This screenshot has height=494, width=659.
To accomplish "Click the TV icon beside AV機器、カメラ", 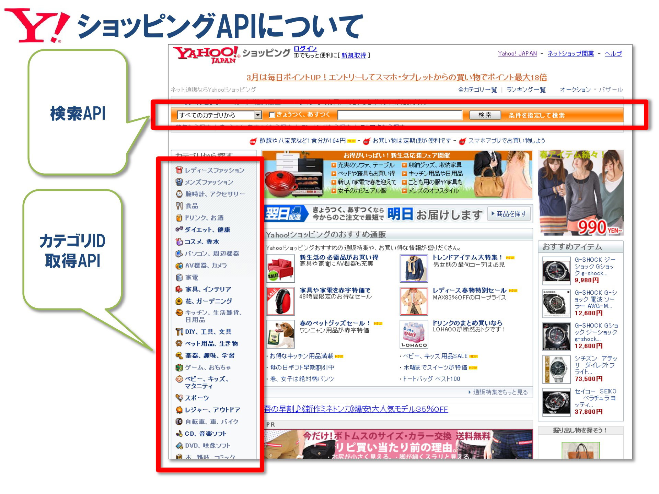I will pos(179,266).
